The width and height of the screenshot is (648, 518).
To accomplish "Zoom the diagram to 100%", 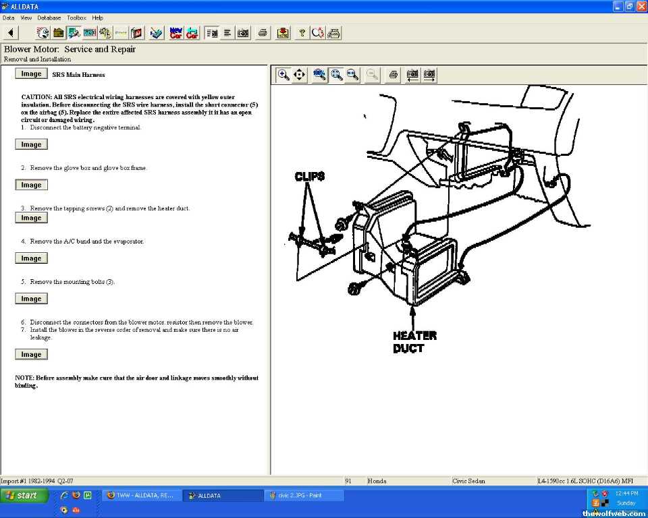I will click(x=319, y=75).
